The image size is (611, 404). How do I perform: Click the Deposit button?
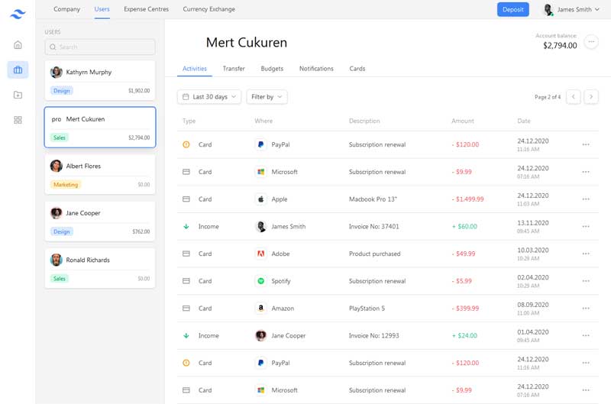click(x=512, y=9)
